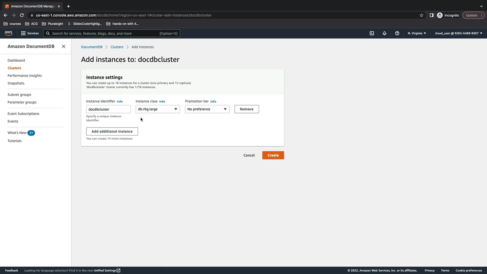Open the Pluralsight bookmark folder
The height and width of the screenshot is (274, 487).
click(53, 24)
